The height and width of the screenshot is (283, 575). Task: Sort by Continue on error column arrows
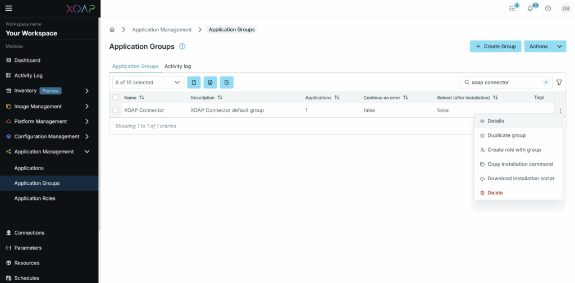point(405,98)
